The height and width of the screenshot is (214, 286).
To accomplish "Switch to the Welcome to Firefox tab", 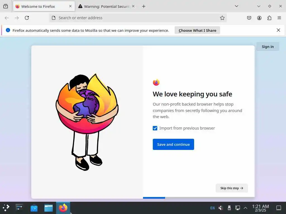I will click(44, 6).
